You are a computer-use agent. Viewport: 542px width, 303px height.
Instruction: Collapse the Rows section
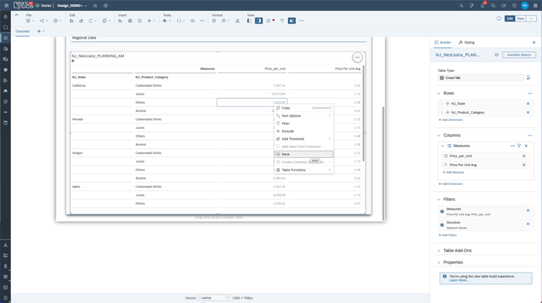(438, 94)
